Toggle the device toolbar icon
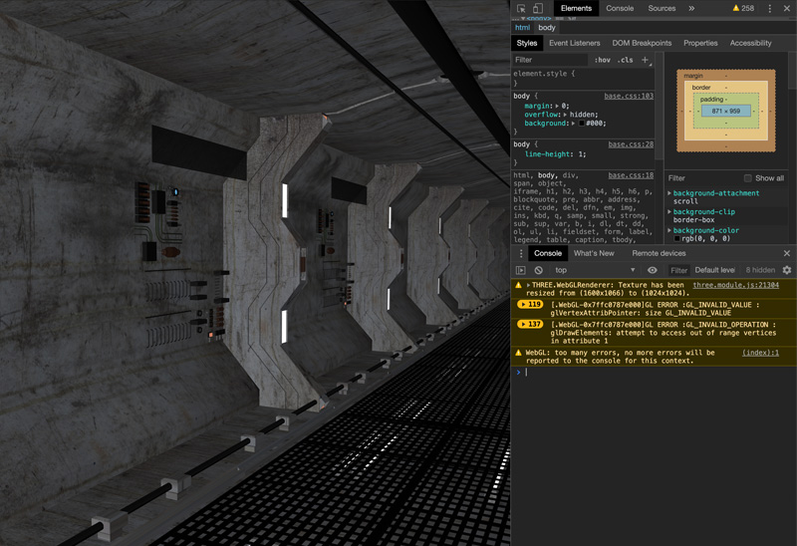Viewport: 797px width, 546px height. 538,8
